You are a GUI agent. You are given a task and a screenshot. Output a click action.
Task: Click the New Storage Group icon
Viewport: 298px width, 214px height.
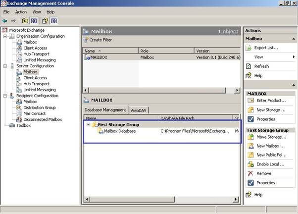(250, 110)
